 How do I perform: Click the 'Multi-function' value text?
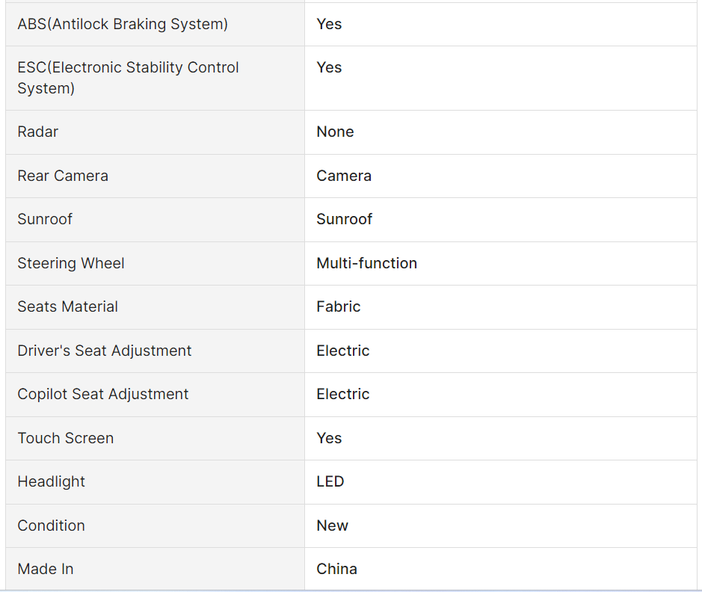pyautogui.click(x=366, y=263)
